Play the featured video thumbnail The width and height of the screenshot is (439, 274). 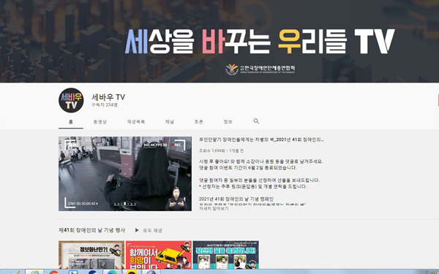[125, 174]
